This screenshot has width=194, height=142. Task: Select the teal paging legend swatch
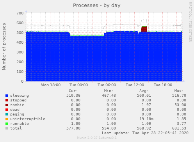[7, 114]
